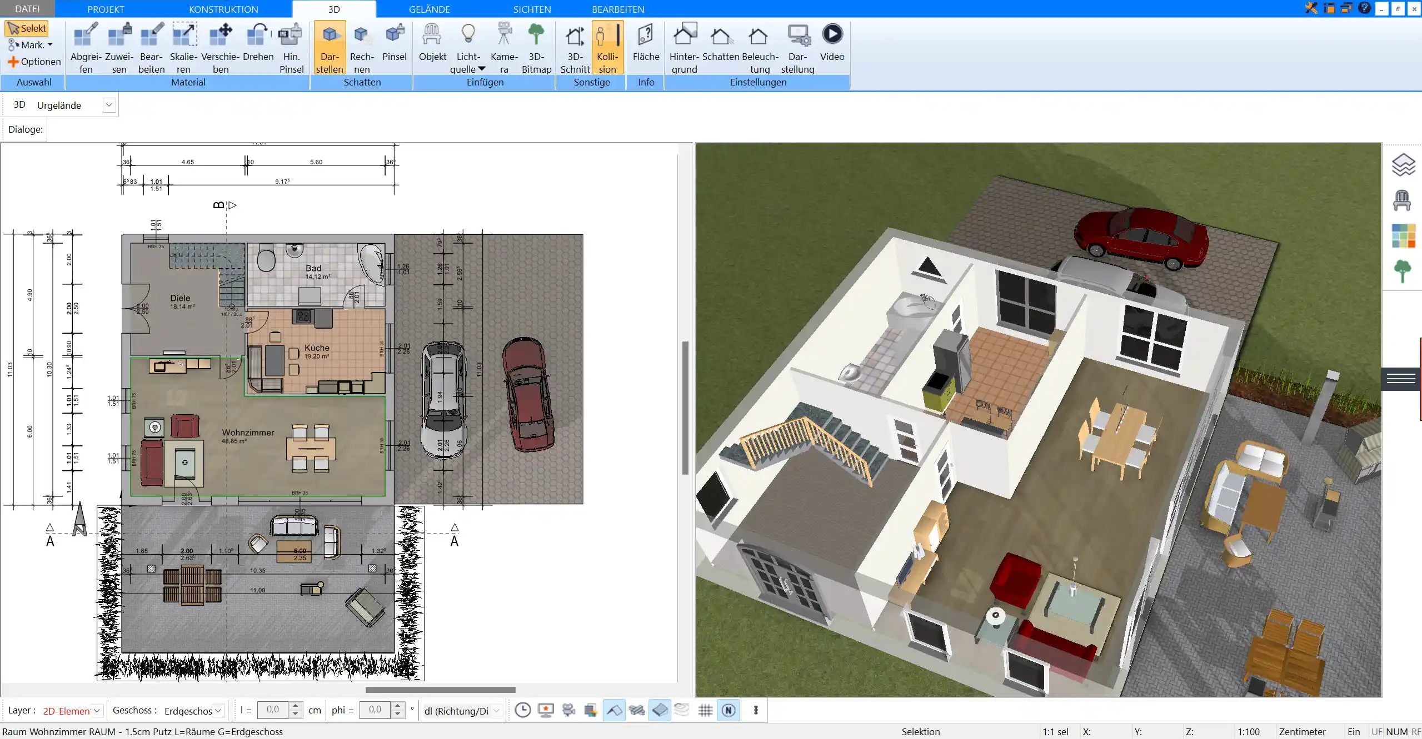1422x739 pixels.
Task: Choose the Zuweisen material tool
Action: coord(119,48)
